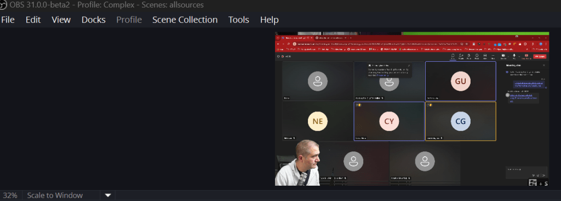Open the Tools menu
Image resolution: width=561 pixels, height=201 pixels.
[x=239, y=20]
